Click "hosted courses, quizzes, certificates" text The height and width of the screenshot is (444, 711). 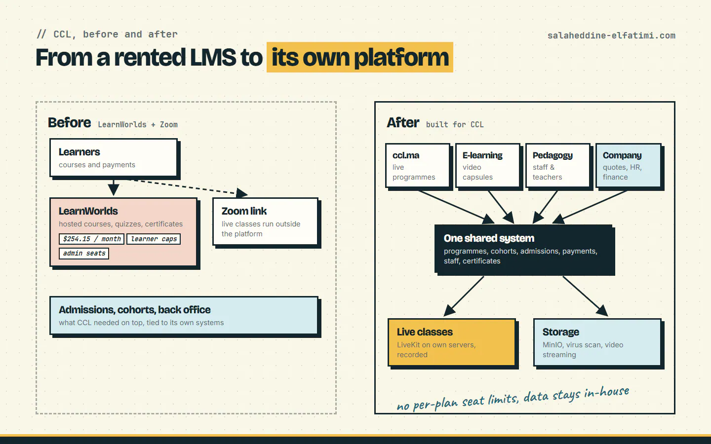click(x=120, y=224)
